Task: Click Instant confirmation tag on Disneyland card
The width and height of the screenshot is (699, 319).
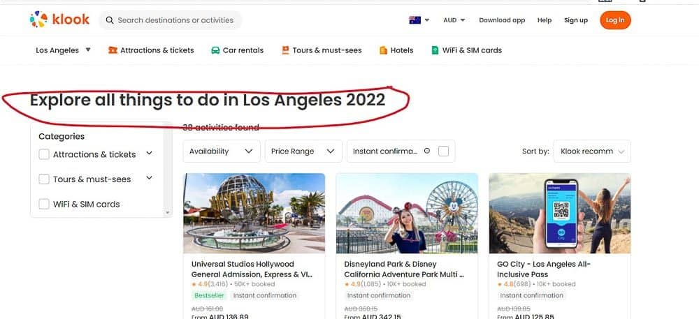Action: (378, 295)
